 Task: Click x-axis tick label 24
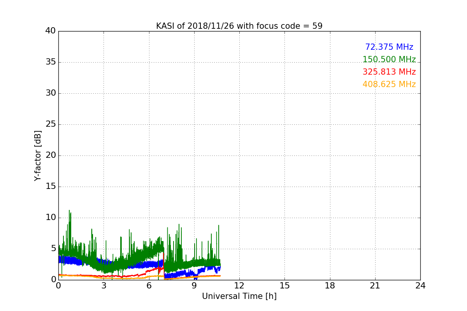click(x=420, y=285)
